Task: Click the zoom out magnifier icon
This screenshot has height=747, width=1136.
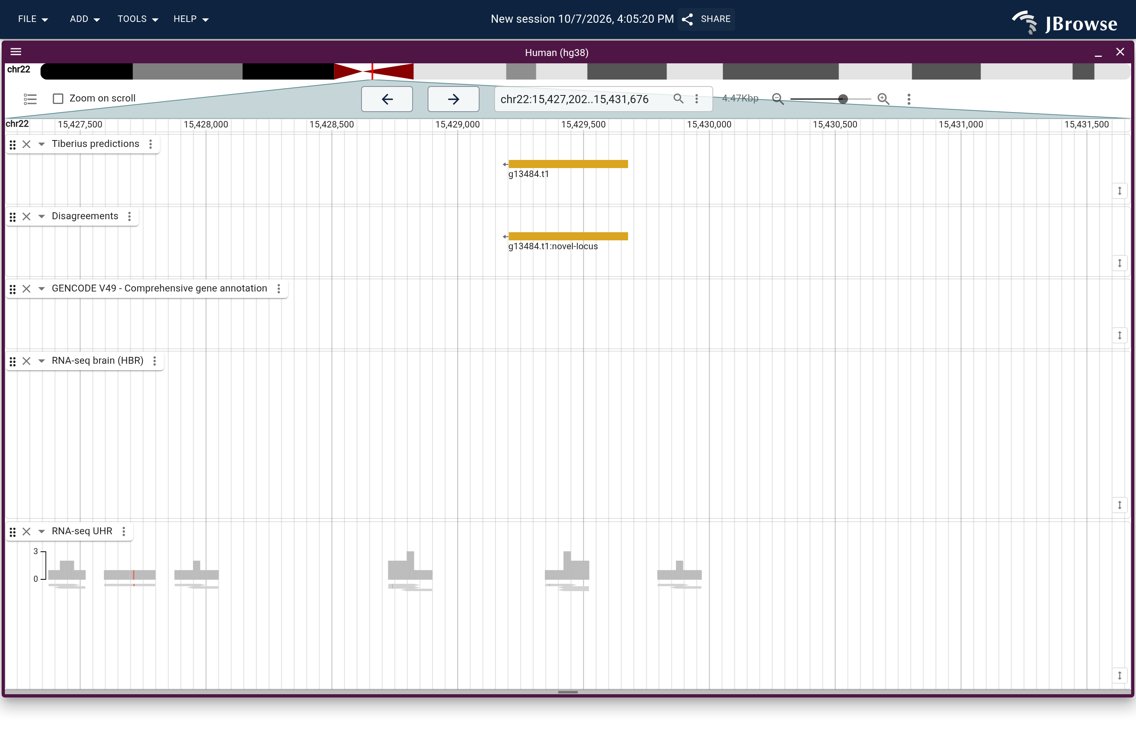Action: [x=777, y=99]
